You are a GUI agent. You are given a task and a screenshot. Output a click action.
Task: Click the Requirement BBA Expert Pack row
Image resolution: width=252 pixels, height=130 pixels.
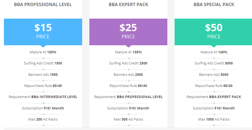click(x=214, y=97)
